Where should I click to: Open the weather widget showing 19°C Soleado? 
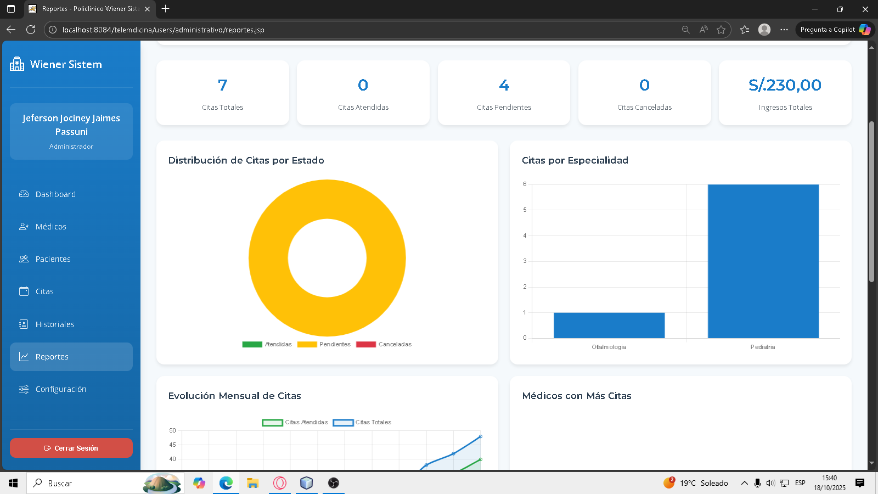(696, 483)
